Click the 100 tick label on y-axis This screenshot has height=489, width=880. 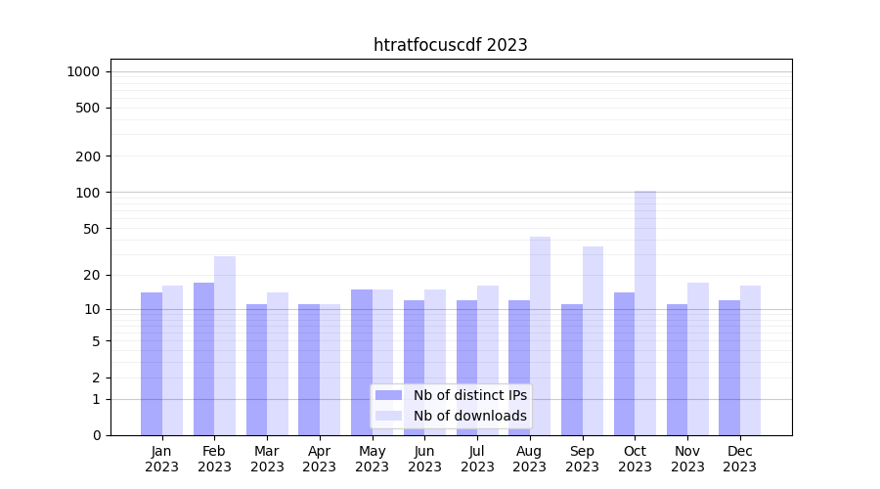click(88, 193)
